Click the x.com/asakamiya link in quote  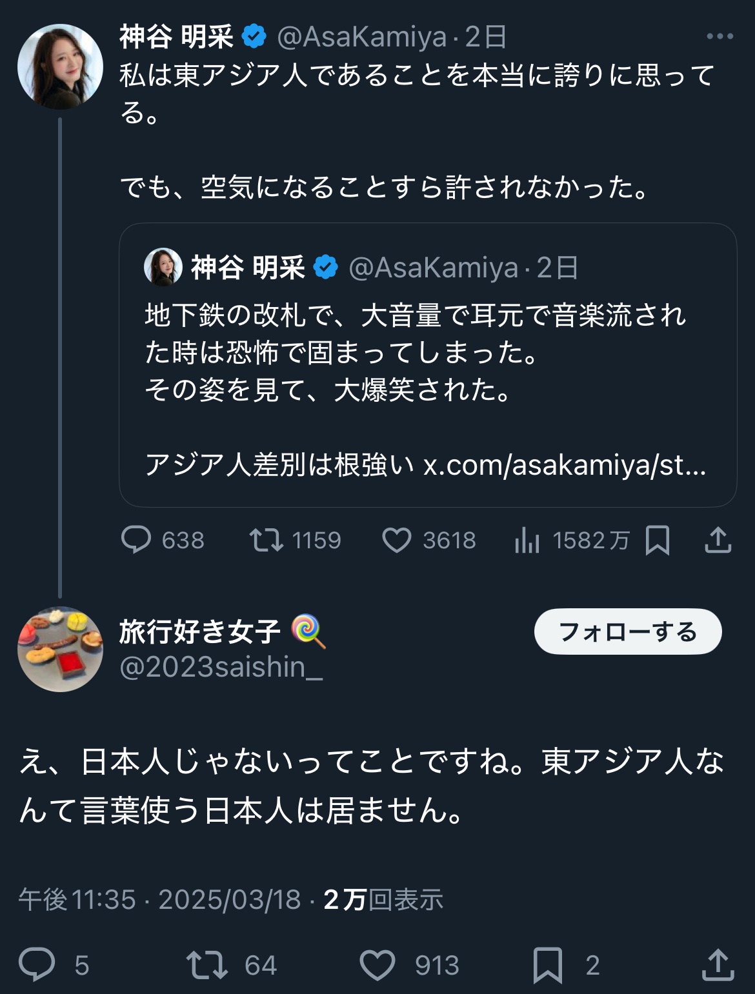(564, 464)
